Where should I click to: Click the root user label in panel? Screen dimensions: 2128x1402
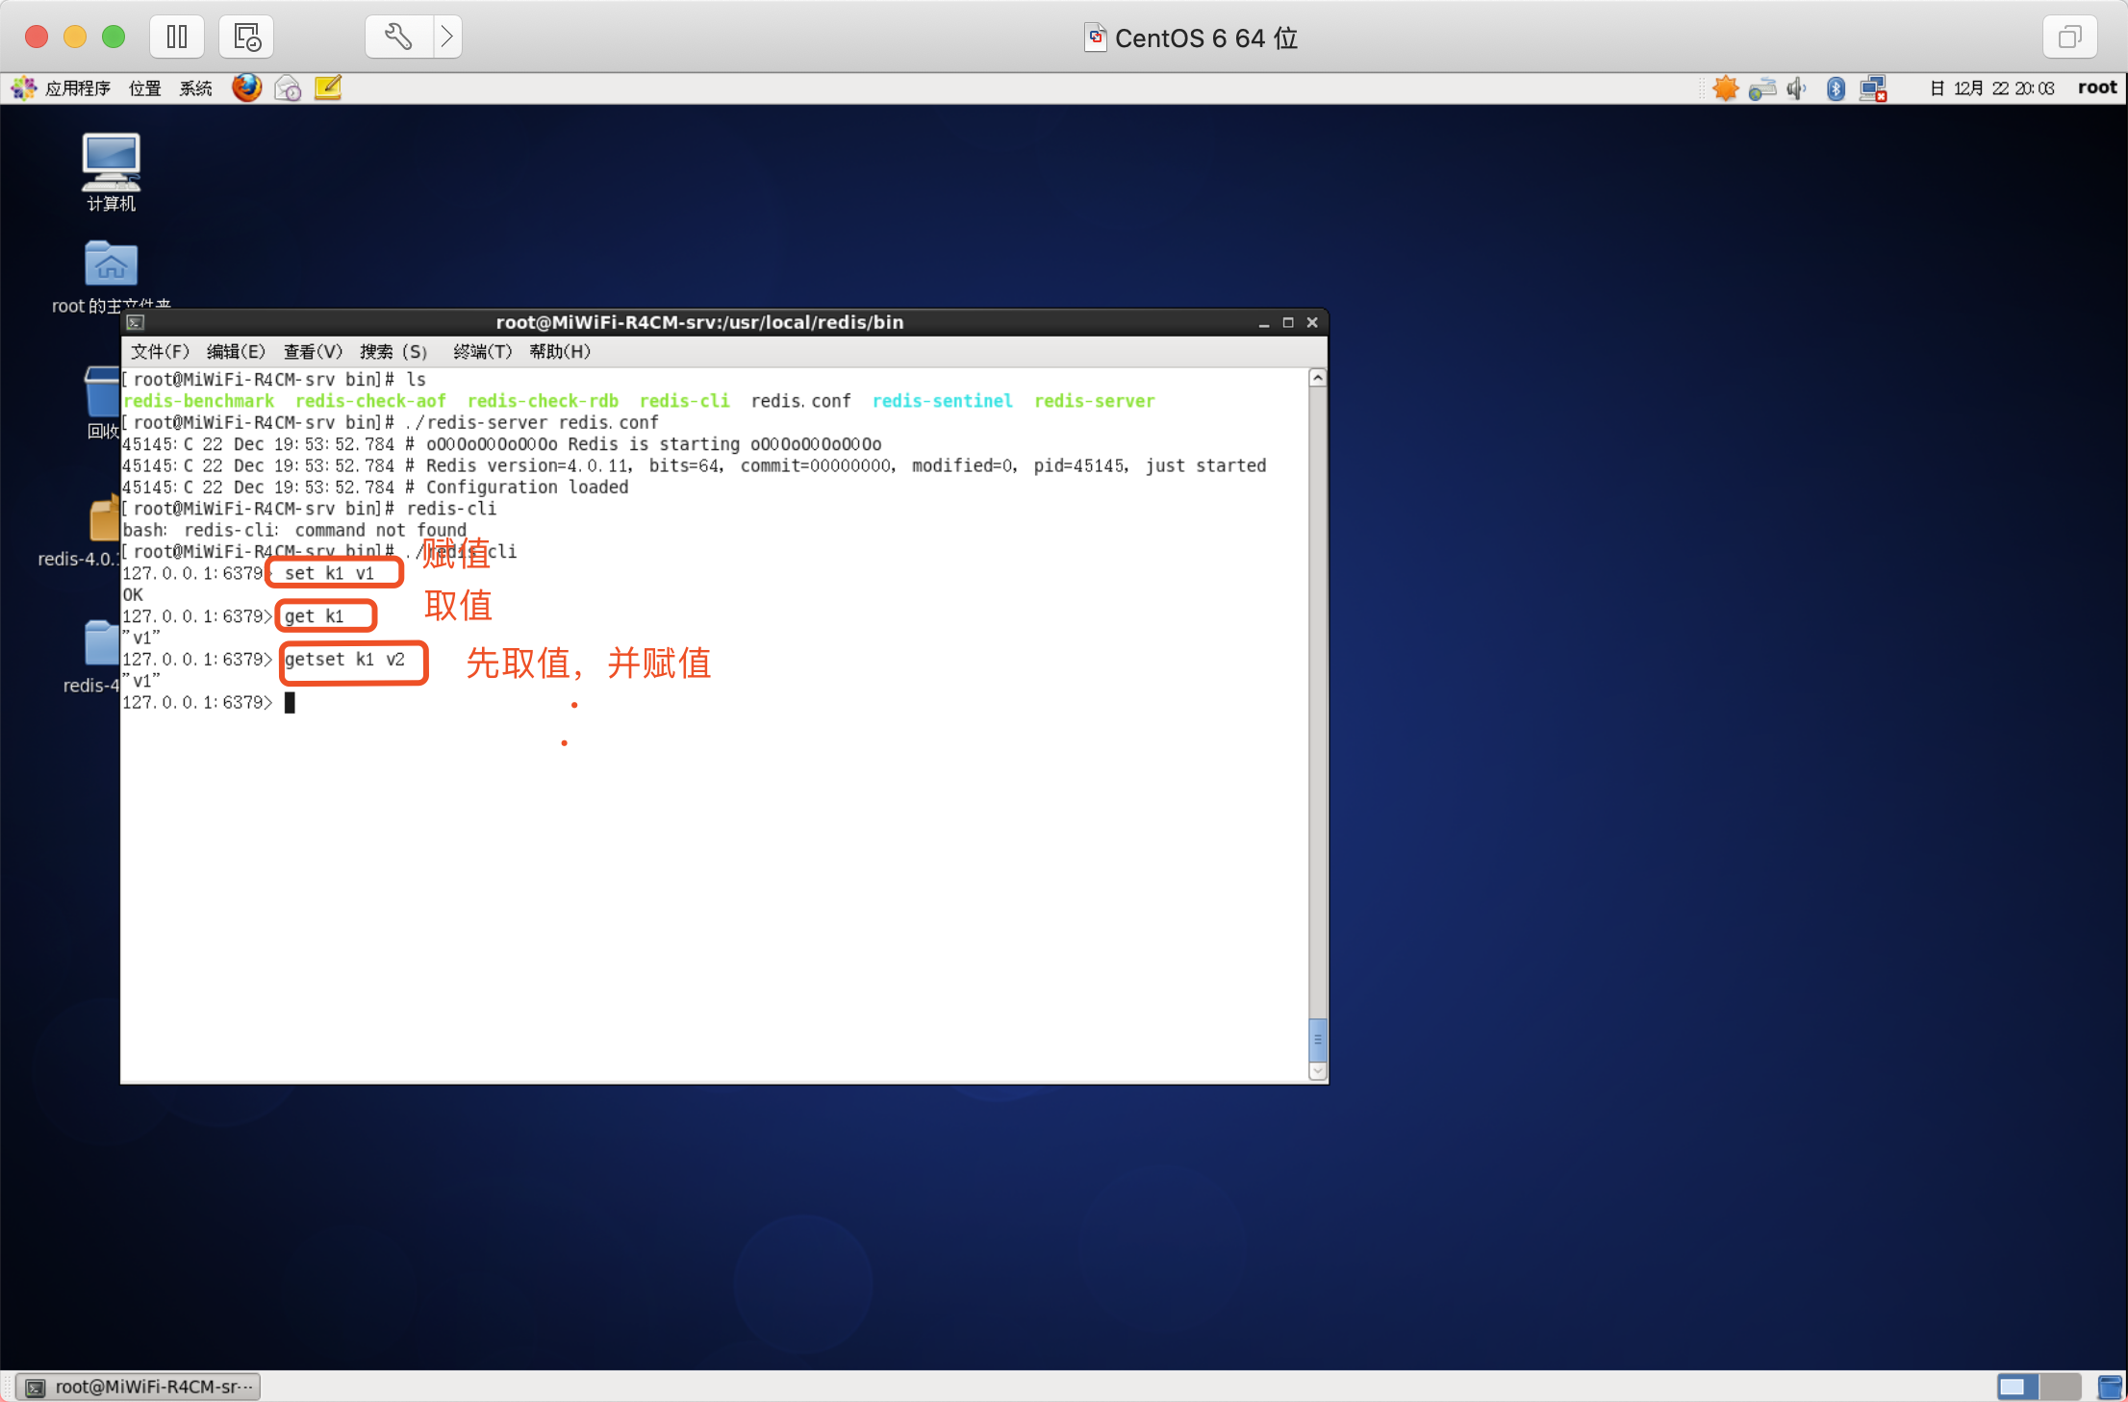(x=2096, y=88)
